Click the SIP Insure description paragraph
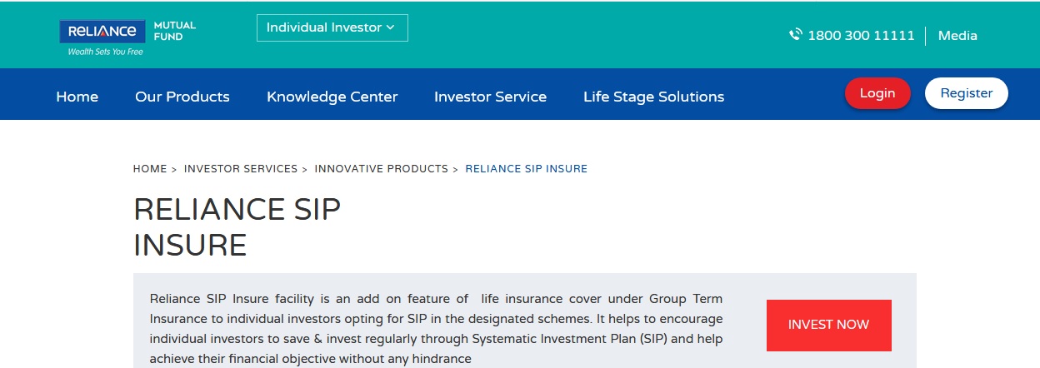This screenshot has height=368, width=1040. [x=436, y=329]
